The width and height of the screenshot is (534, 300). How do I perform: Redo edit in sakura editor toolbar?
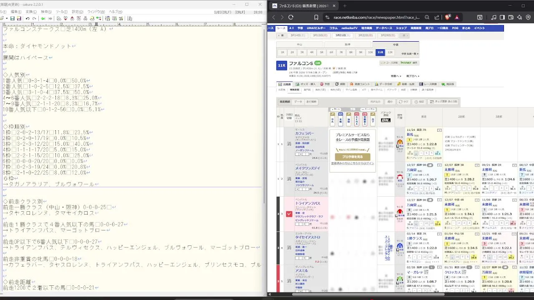coord(34,19)
